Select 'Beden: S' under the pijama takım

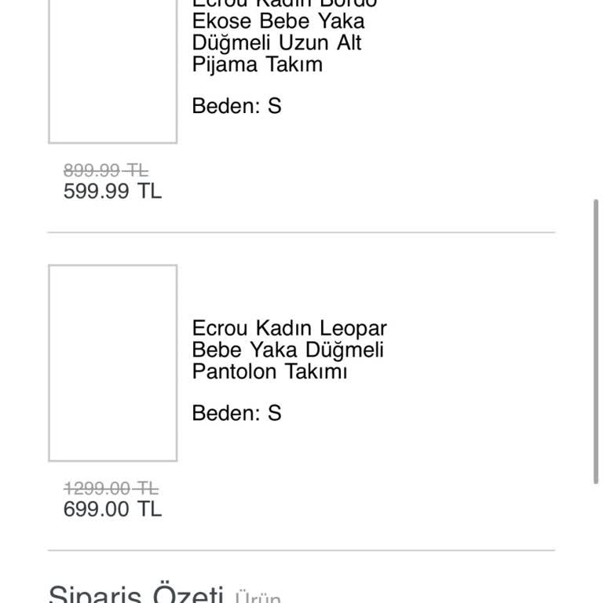(x=236, y=106)
